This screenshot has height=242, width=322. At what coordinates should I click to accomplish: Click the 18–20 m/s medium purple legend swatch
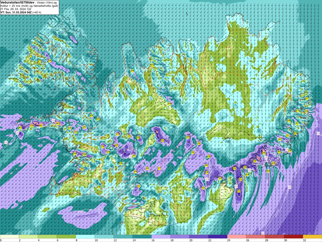click(180, 237)
